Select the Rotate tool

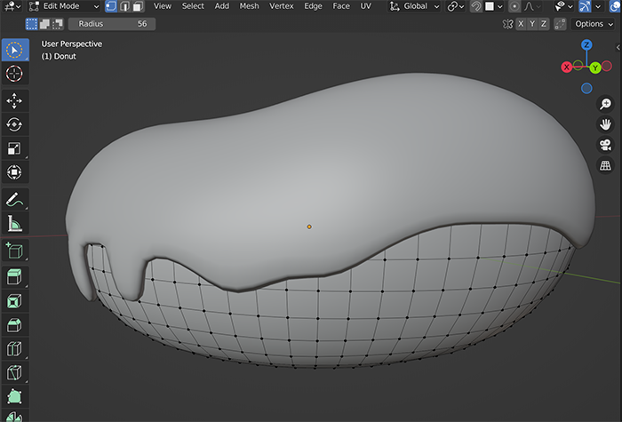click(x=14, y=124)
